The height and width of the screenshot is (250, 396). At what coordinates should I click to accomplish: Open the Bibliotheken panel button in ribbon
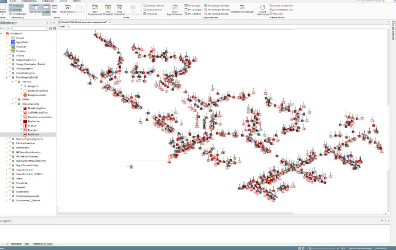pos(35,9)
